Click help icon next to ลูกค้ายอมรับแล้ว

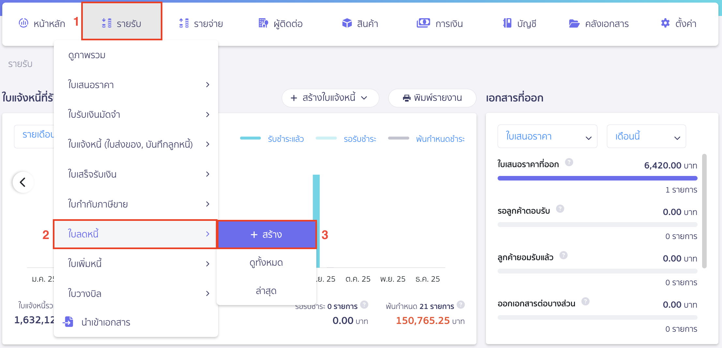click(564, 255)
